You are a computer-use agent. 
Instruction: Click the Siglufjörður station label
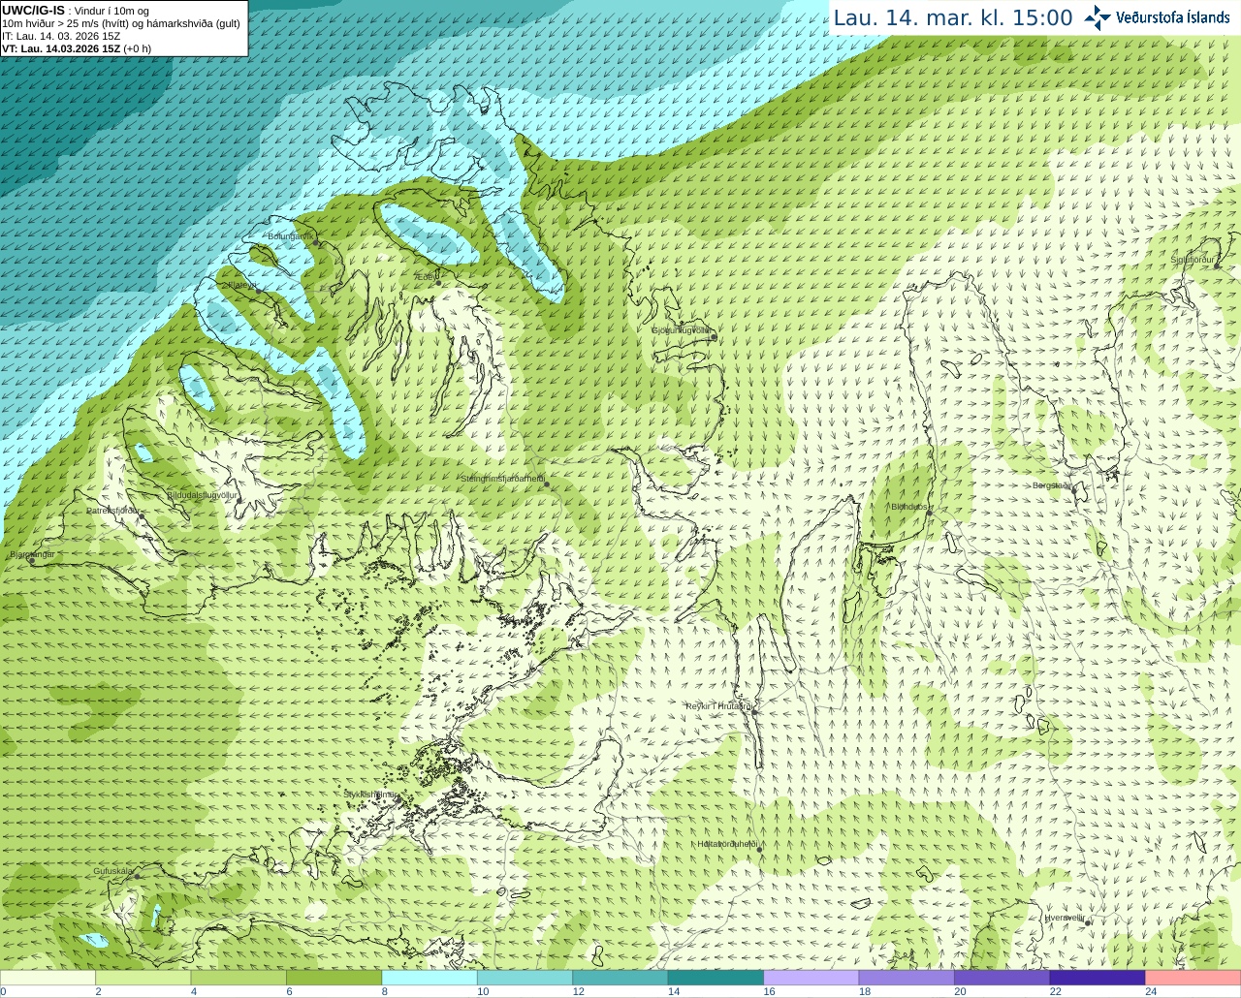(1193, 260)
